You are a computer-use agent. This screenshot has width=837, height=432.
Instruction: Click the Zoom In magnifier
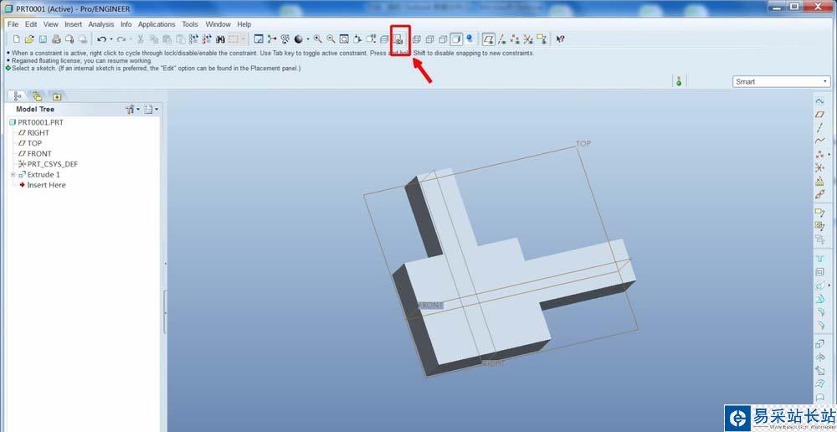click(x=317, y=39)
